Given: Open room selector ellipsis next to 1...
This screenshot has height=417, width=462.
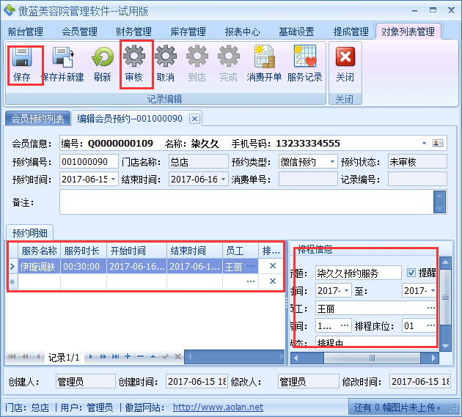Looking at the screenshot, I should [345, 325].
